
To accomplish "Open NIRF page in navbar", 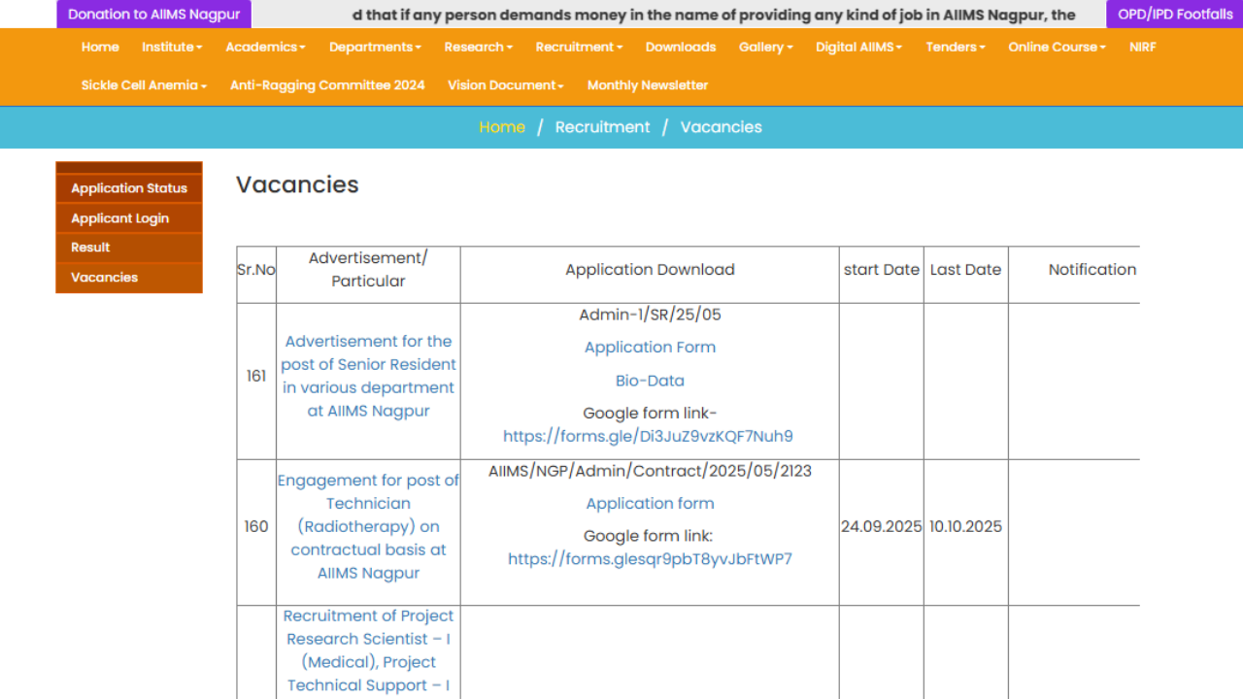I will tap(1142, 47).
